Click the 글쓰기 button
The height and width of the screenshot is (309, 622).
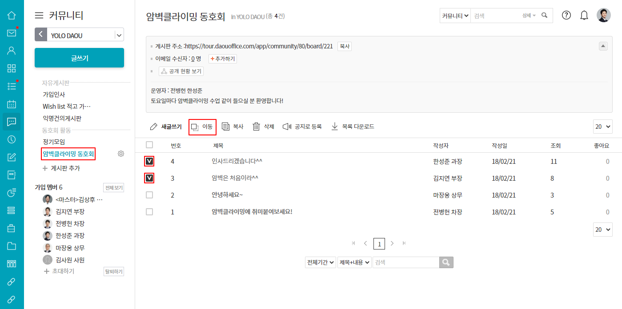(x=79, y=58)
